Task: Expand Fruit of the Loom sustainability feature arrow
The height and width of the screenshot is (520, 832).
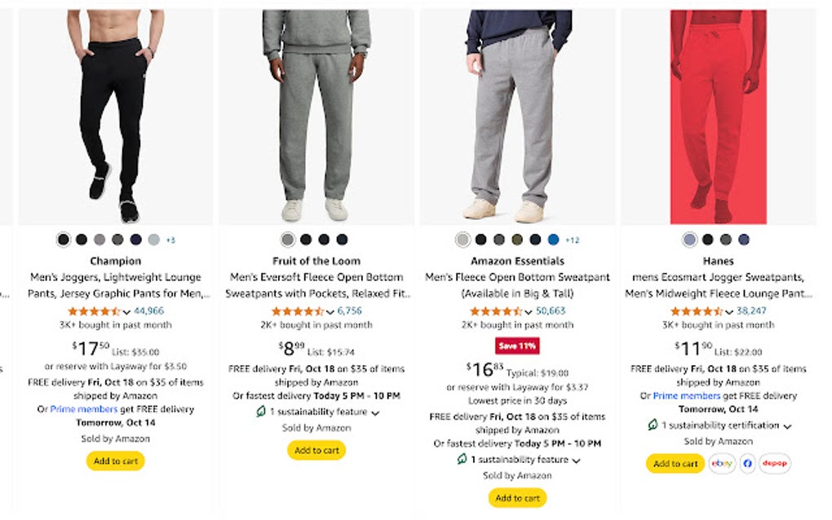Action: [x=375, y=413]
